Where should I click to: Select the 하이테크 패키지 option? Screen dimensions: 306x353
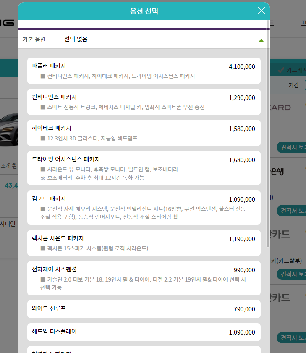pos(144,133)
